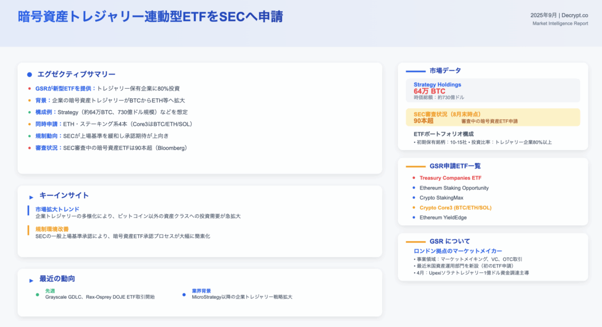Select Crypto Core3 (BTC/ETH/SOL) list item
The height and width of the screenshot is (327, 602).
click(x=456, y=208)
